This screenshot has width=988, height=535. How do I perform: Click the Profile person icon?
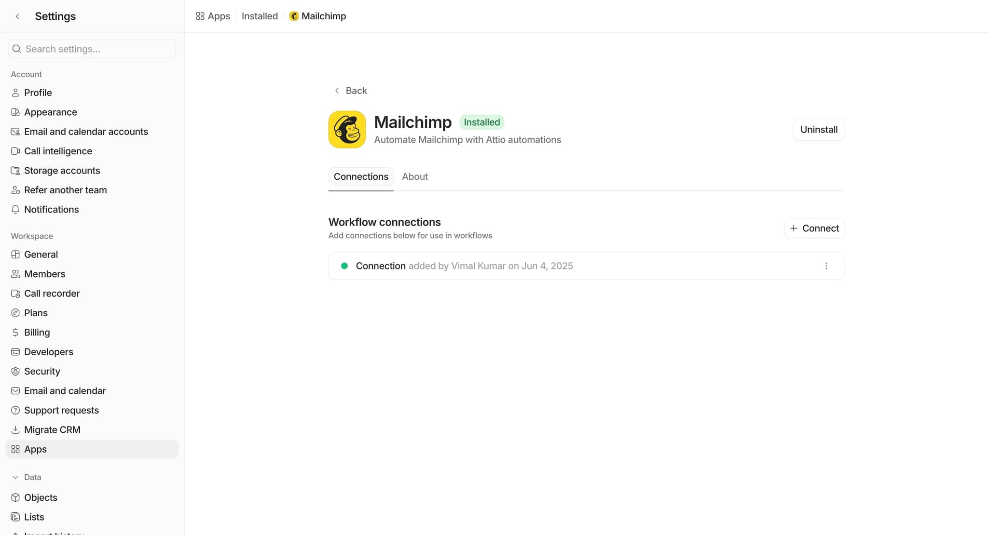pyautogui.click(x=15, y=93)
